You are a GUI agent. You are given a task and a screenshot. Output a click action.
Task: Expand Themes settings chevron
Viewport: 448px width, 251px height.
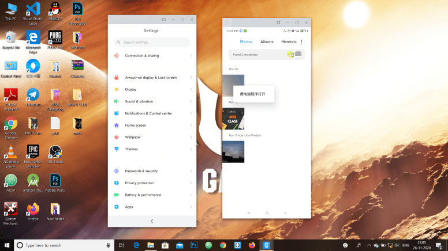click(x=191, y=149)
